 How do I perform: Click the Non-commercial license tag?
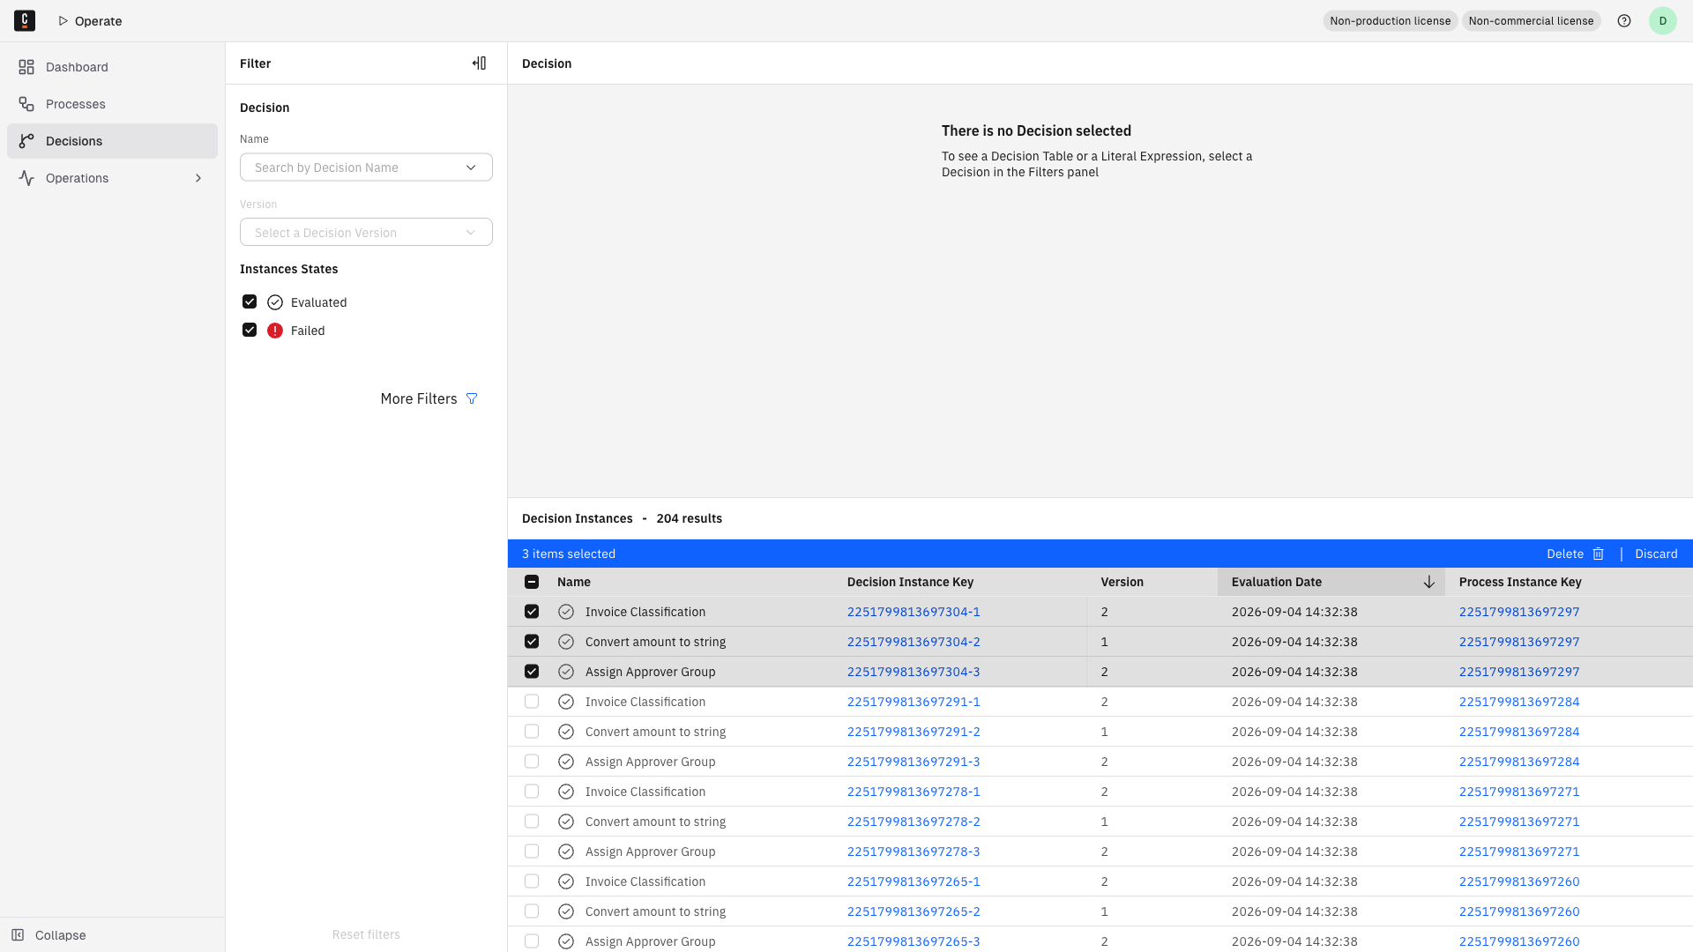(x=1531, y=21)
